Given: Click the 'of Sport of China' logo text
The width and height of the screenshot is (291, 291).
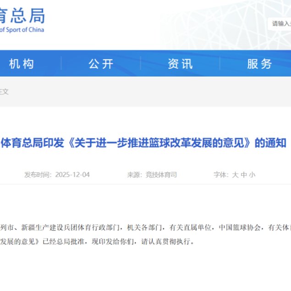Looking at the screenshot, I should tap(22, 30).
